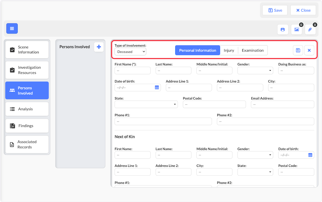Click the printer icon button
This screenshot has height=202, width=322.
[x=283, y=30]
